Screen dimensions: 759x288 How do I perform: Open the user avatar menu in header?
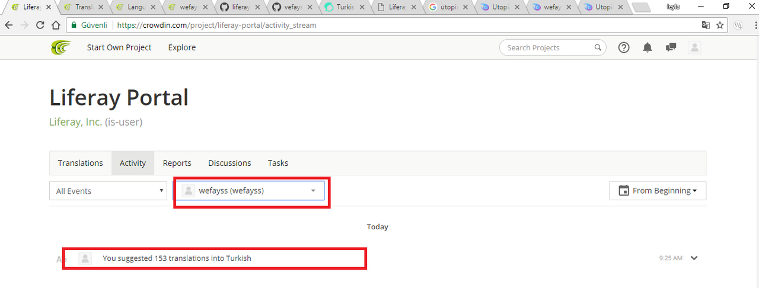(695, 47)
